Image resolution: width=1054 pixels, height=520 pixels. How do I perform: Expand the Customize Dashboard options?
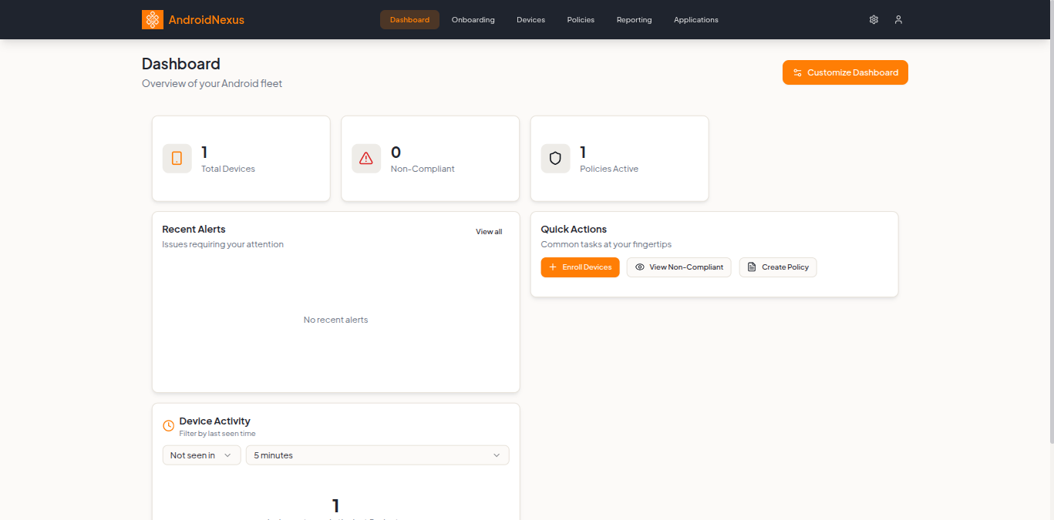(845, 72)
